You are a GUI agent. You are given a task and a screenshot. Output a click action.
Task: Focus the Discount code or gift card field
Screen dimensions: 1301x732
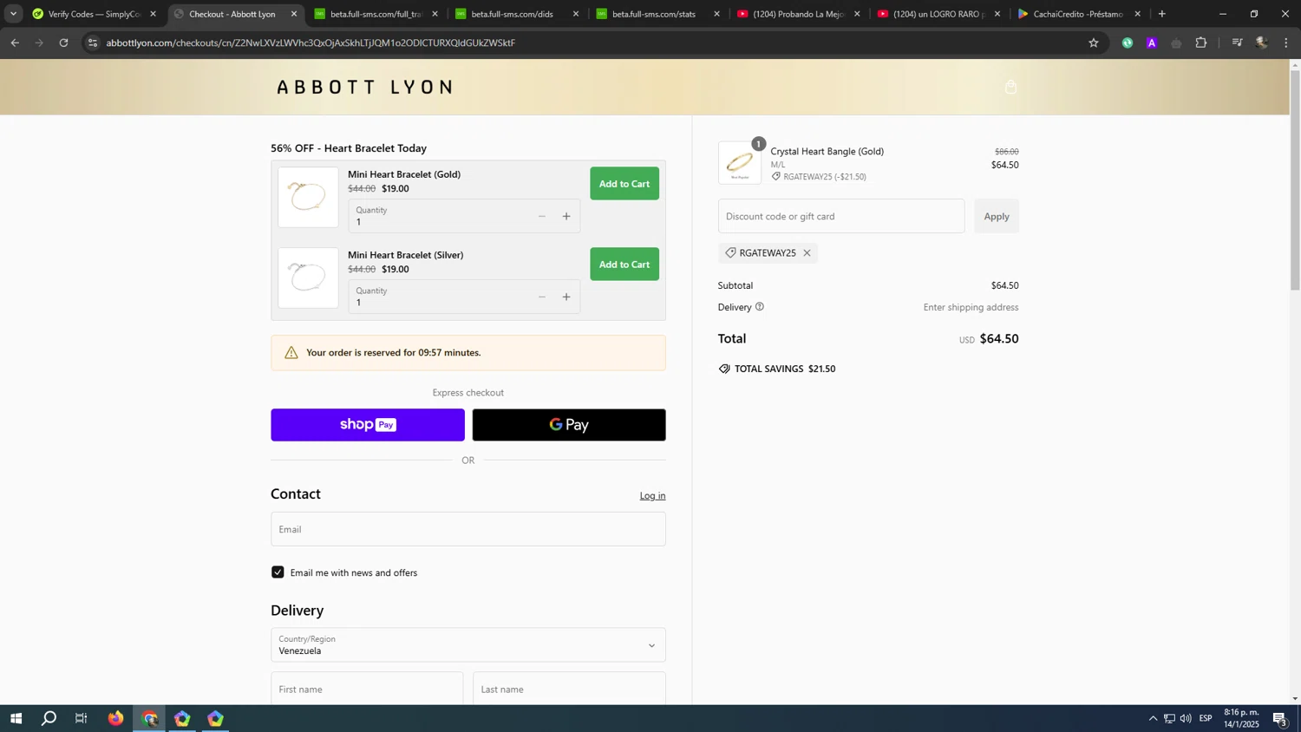coord(841,216)
